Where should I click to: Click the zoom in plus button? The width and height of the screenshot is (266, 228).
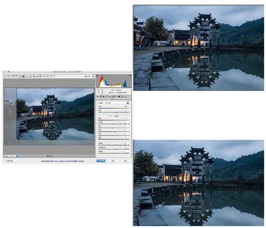pyautogui.click(x=7, y=156)
